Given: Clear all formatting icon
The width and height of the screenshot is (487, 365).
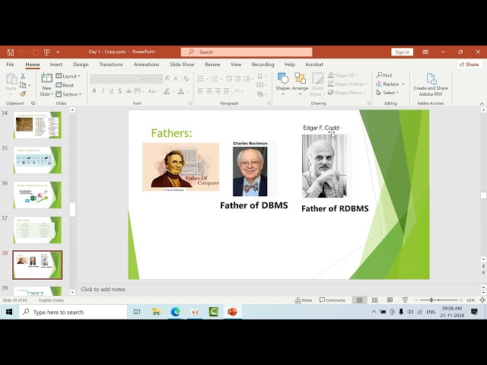Looking at the screenshot, I should [186, 78].
